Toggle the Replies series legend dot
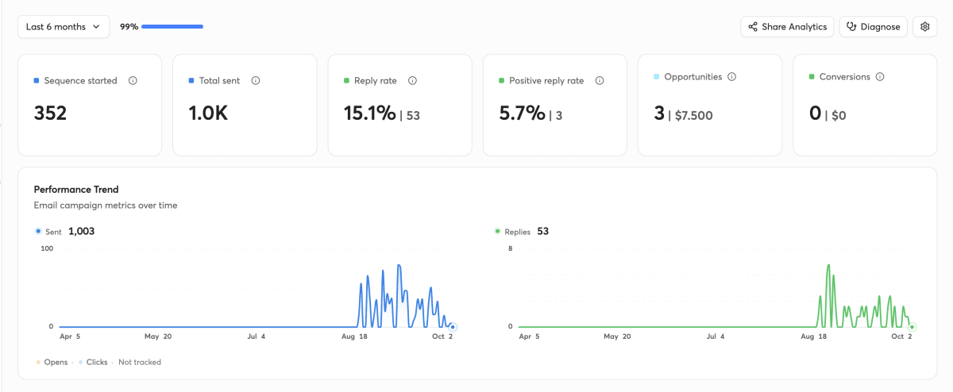Image resolution: width=953 pixels, height=392 pixels. pyautogui.click(x=498, y=231)
